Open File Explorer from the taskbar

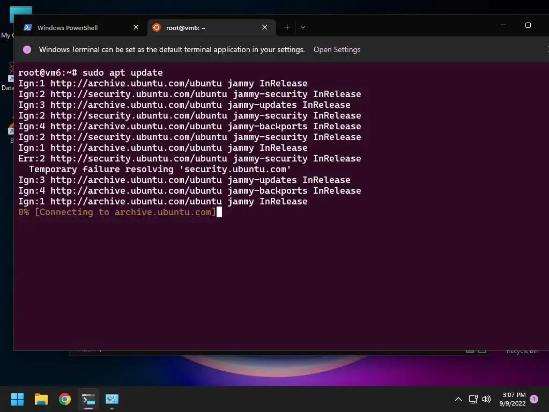tap(41, 399)
